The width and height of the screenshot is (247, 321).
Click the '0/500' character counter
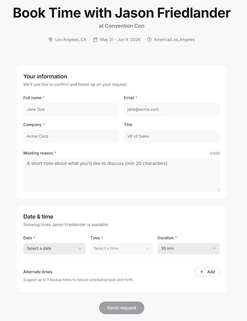pos(215,153)
